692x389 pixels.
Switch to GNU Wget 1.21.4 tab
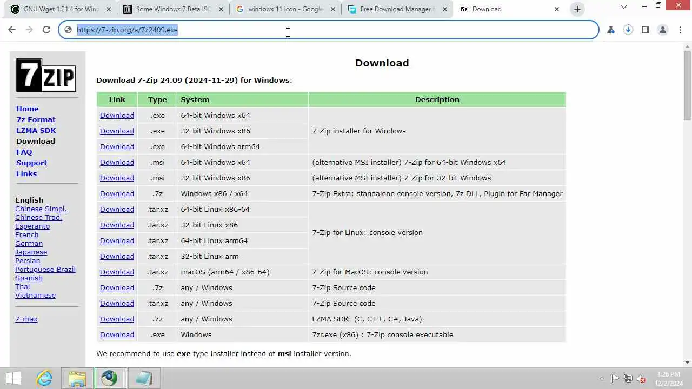click(x=61, y=9)
